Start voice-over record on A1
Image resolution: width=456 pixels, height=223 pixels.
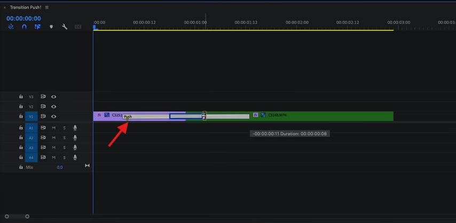click(x=75, y=128)
